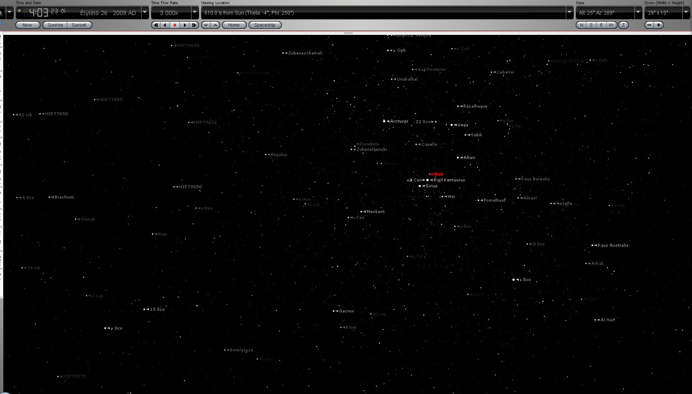Gaze west with W button
The image size is (692, 394).
[611, 25]
